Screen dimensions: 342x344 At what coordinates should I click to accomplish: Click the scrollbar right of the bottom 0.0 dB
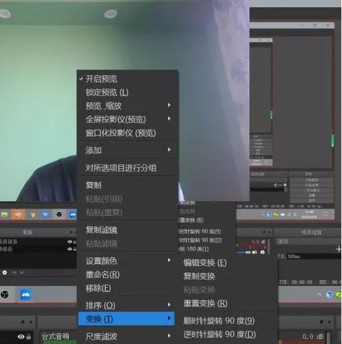pyautogui.click(x=328, y=338)
